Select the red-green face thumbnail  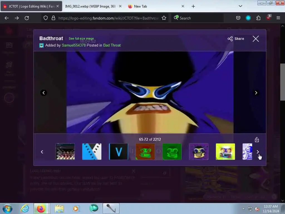point(145,152)
